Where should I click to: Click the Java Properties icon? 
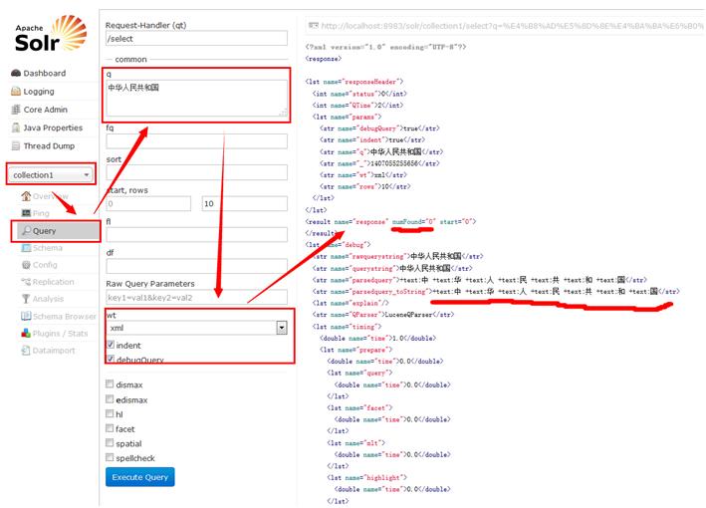16,127
